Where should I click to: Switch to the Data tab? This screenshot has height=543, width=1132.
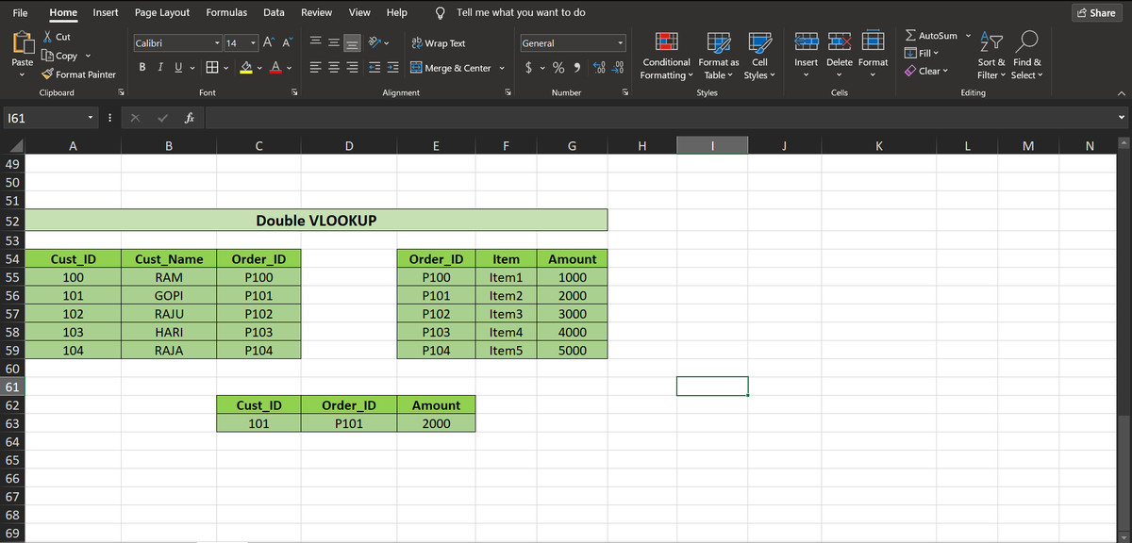275,12
